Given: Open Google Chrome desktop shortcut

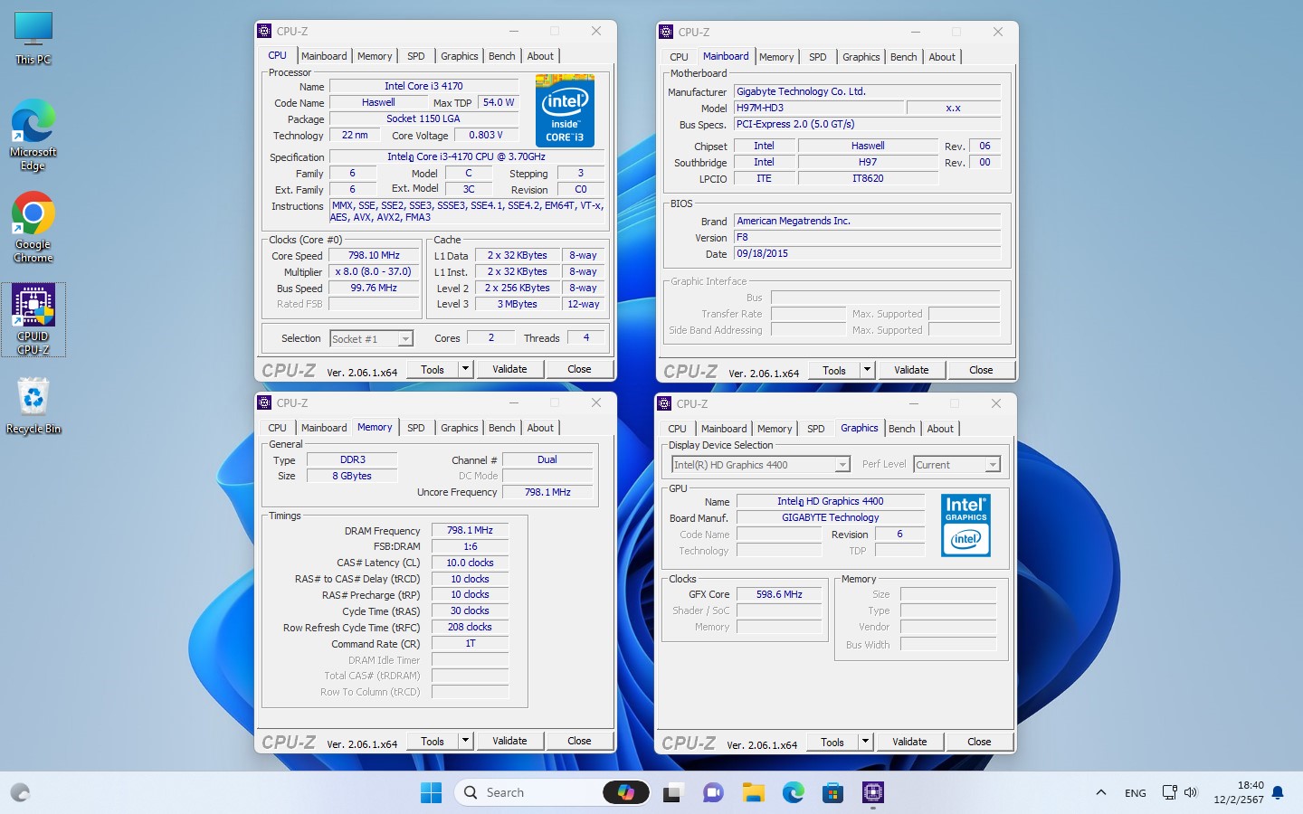Looking at the screenshot, I should tap(33, 227).
